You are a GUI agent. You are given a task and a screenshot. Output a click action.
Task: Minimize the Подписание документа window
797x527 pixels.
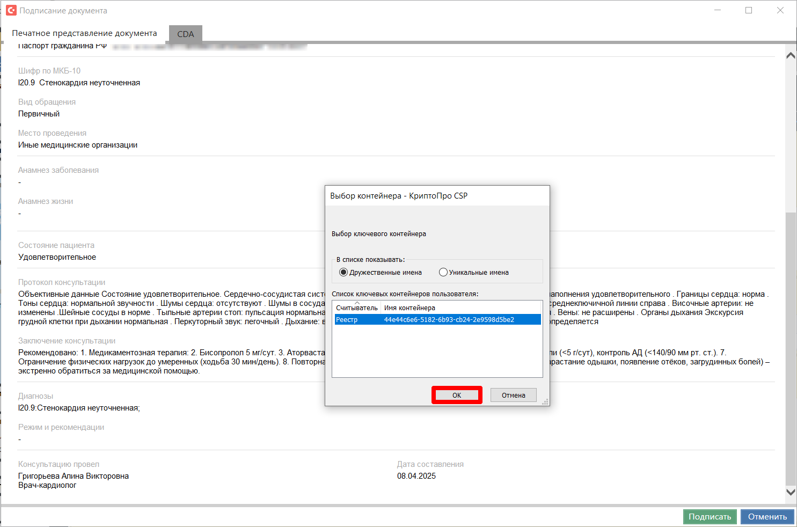pos(718,10)
